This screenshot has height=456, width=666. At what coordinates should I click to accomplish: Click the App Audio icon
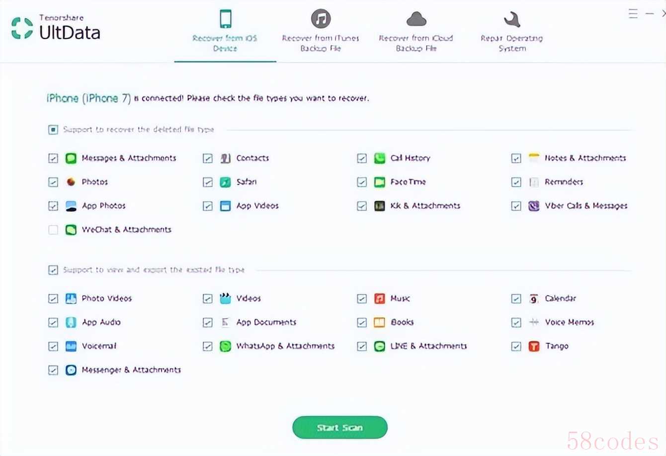click(x=71, y=322)
